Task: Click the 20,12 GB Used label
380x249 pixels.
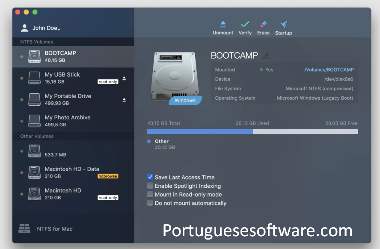Action: pyautogui.click(x=252, y=123)
